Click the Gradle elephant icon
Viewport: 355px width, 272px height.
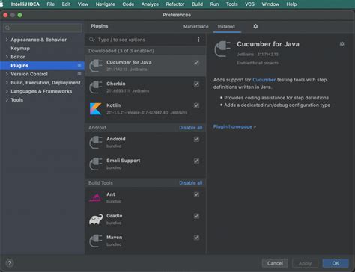coord(96,219)
